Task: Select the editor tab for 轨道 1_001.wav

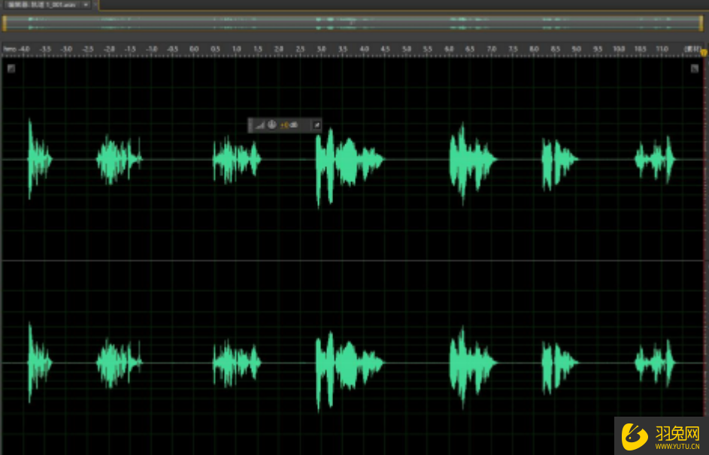Action: [41, 5]
